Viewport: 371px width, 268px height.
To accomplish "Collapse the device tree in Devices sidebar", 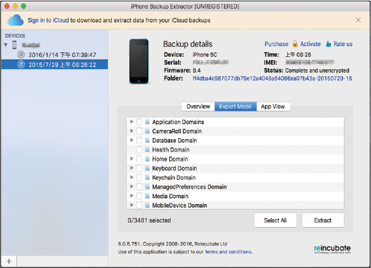I will (x=6, y=44).
